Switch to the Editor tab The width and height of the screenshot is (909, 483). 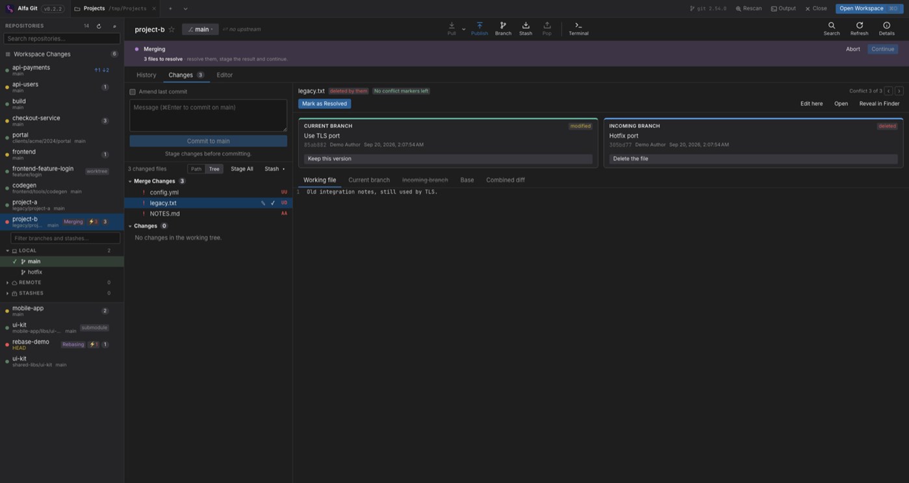(225, 75)
